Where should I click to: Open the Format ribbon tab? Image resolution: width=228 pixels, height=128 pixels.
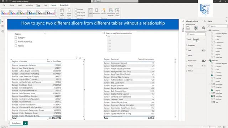point(53,5)
